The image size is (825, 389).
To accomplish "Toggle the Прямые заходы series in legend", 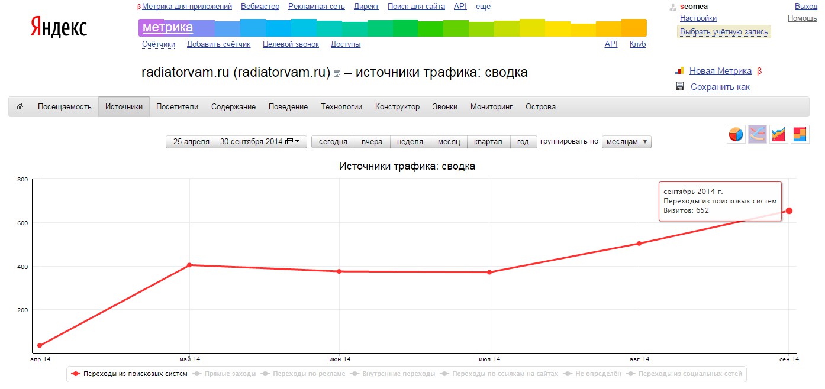I will (224, 374).
